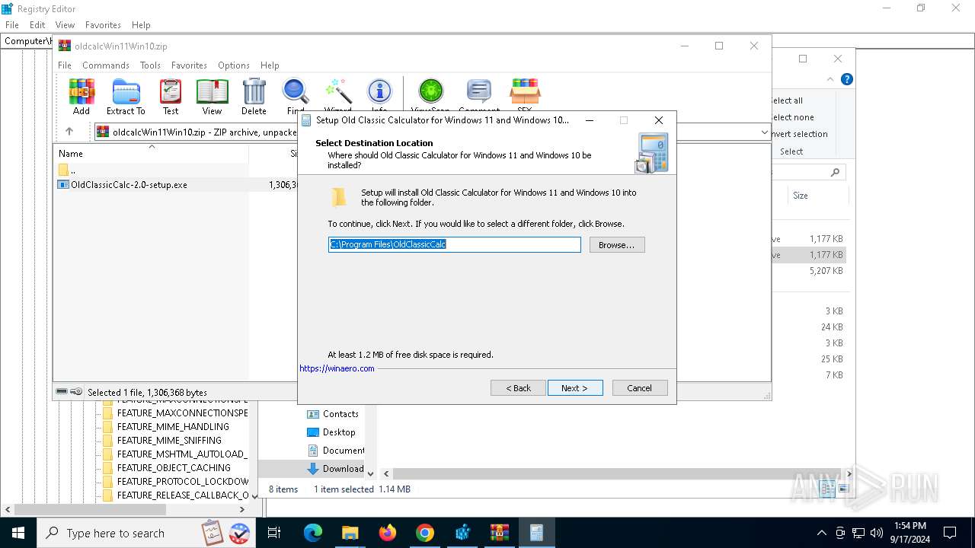The image size is (975, 548).
Task: Click Invert selection in File Explorer ribbon
Action: (799, 134)
